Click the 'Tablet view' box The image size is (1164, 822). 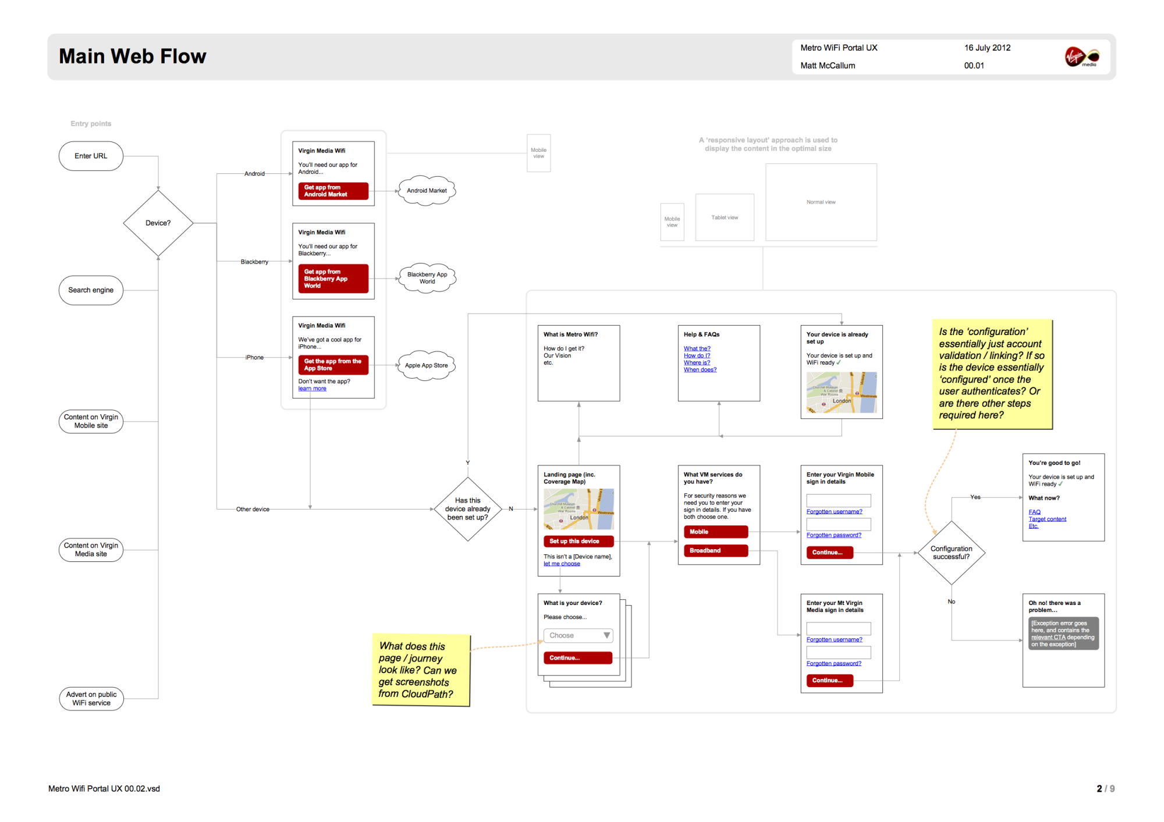click(x=725, y=218)
